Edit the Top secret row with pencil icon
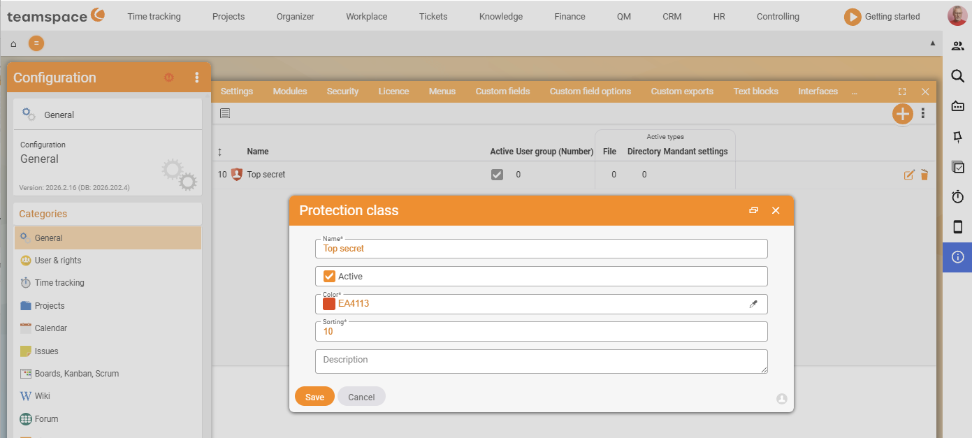 (x=909, y=175)
